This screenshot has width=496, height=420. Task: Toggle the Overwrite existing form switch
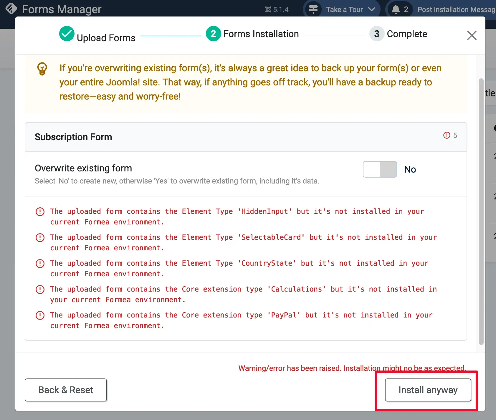pos(380,169)
